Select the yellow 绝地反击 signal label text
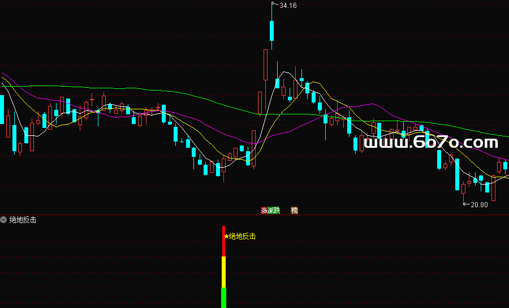 pos(242,236)
